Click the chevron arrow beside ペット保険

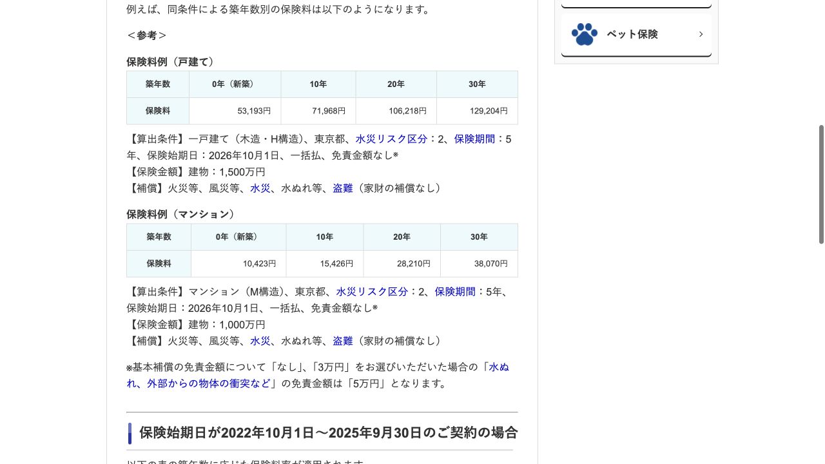tap(701, 34)
